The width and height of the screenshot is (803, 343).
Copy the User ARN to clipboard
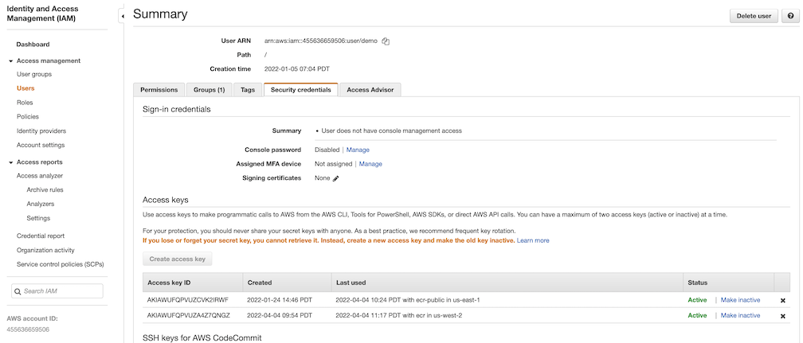click(x=386, y=41)
